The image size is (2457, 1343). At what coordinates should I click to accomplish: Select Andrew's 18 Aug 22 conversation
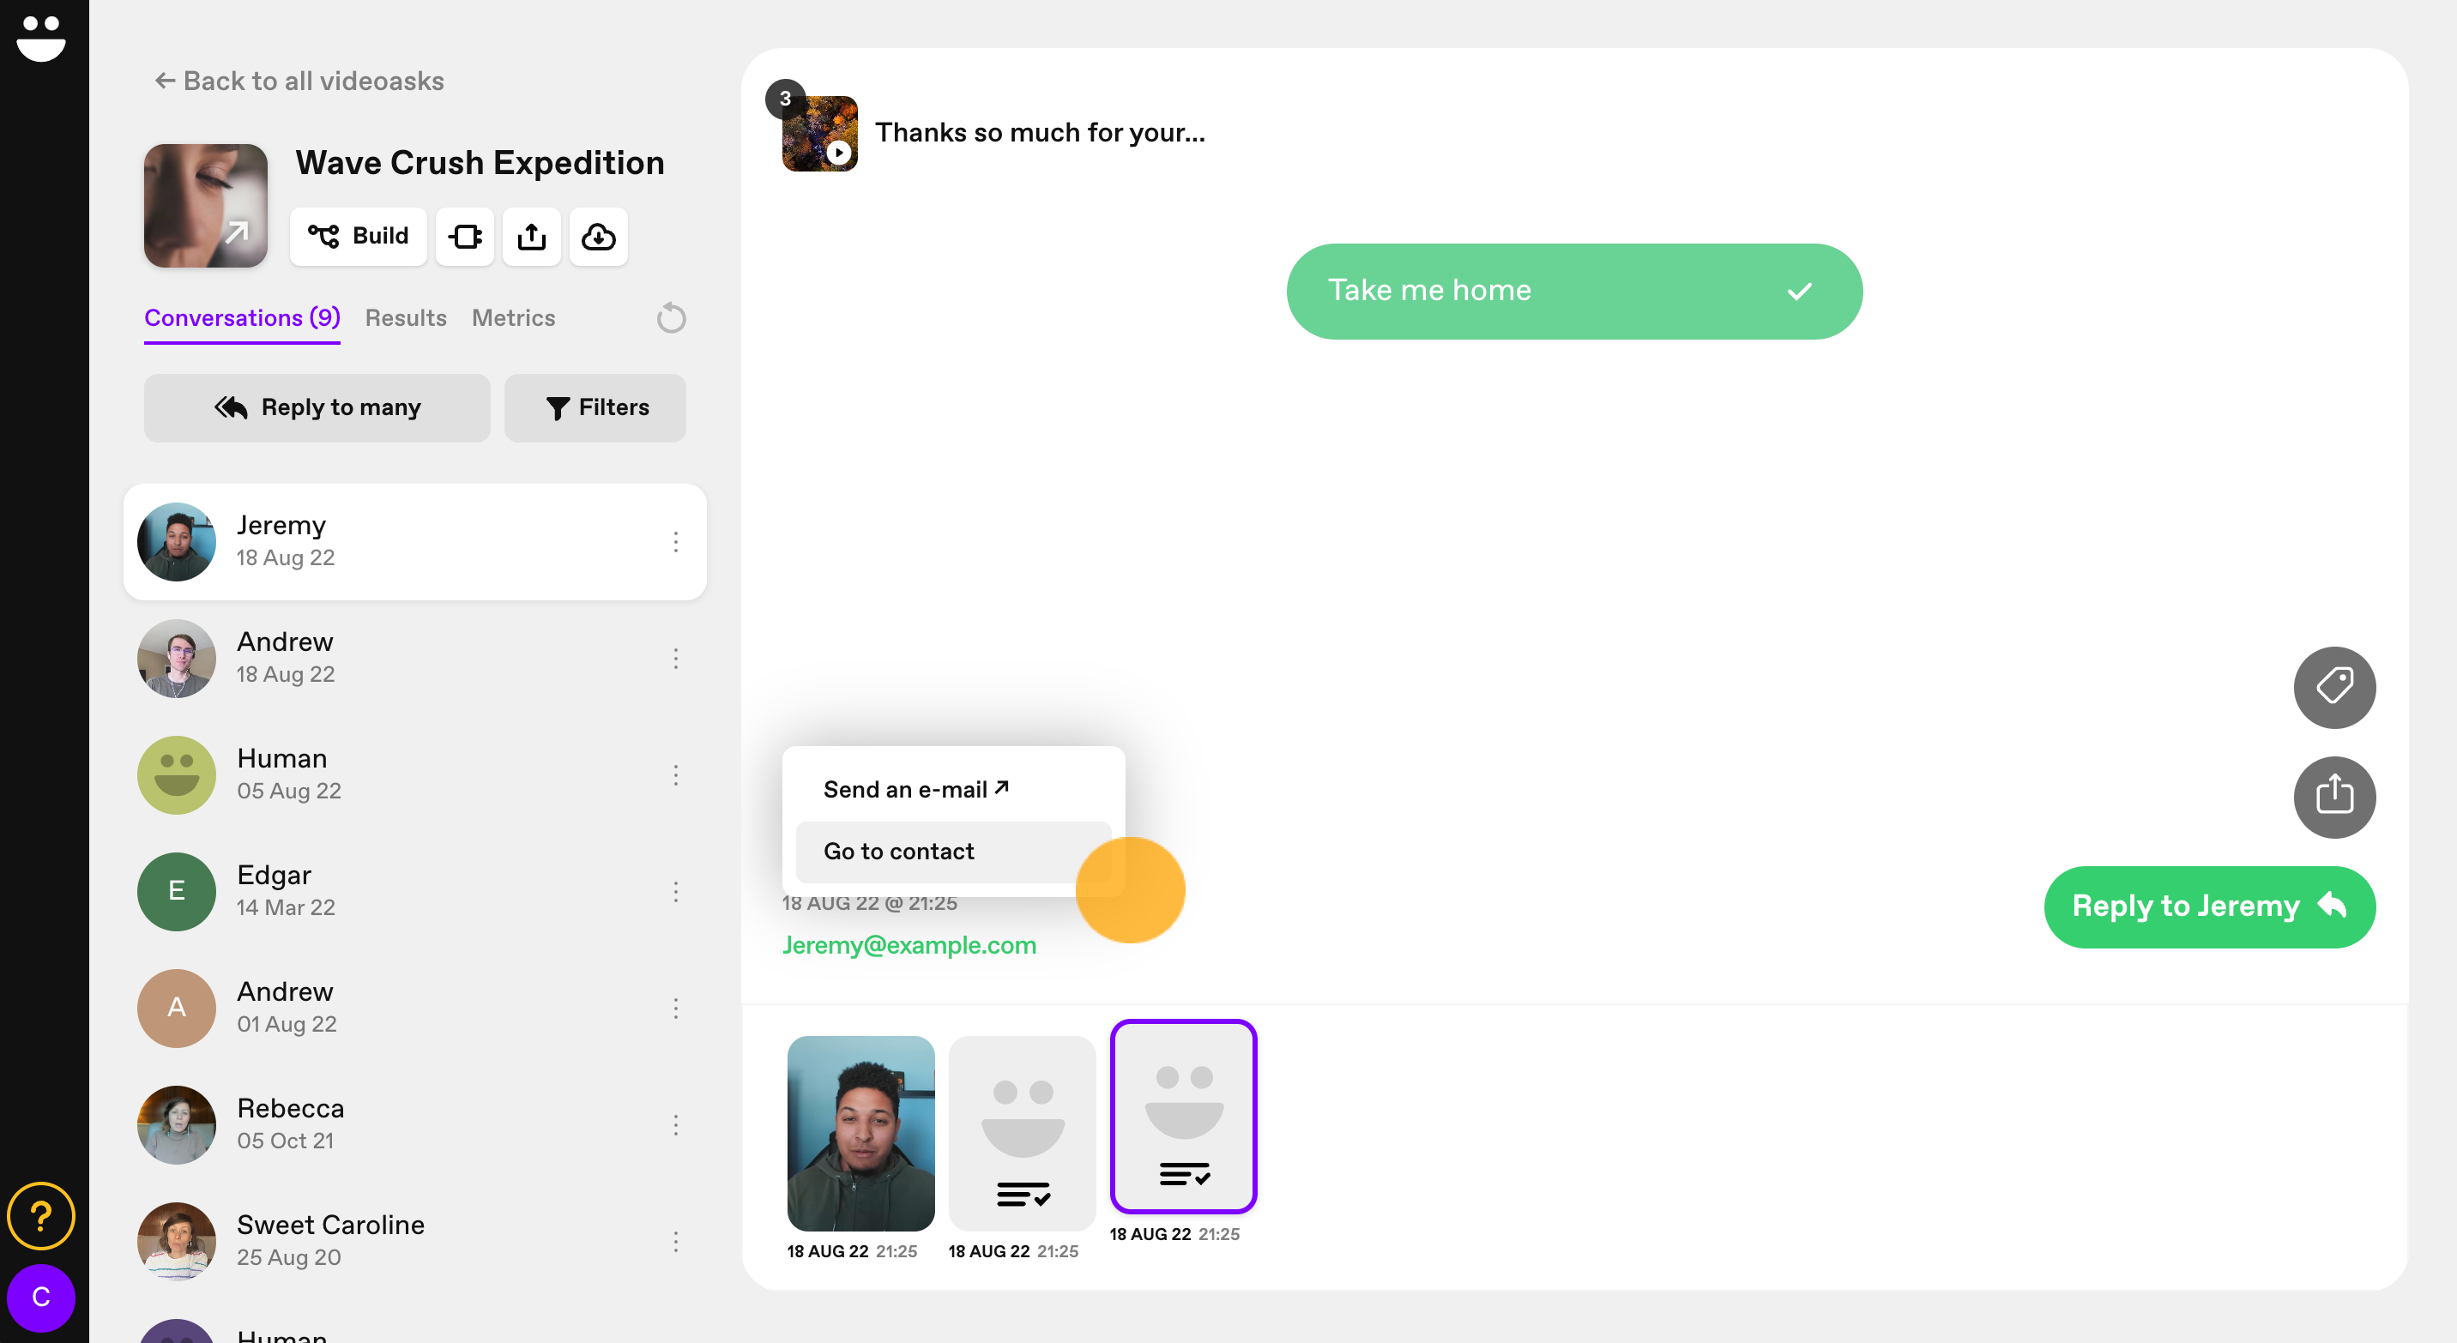click(415, 658)
